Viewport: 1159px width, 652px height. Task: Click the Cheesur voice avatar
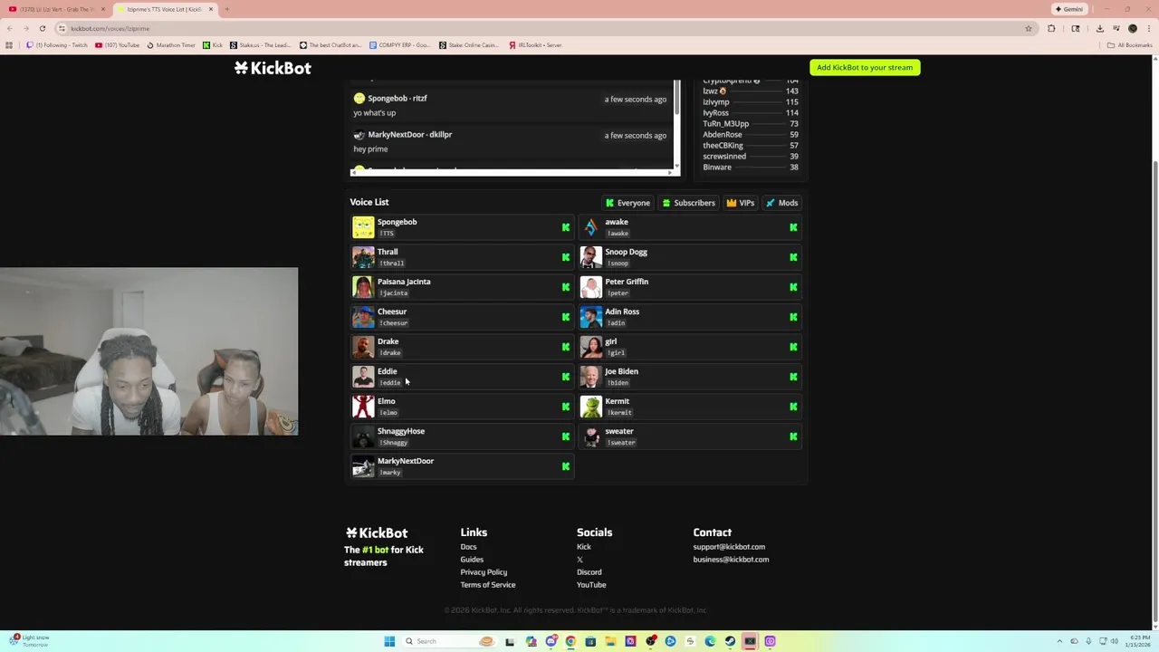point(363,317)
